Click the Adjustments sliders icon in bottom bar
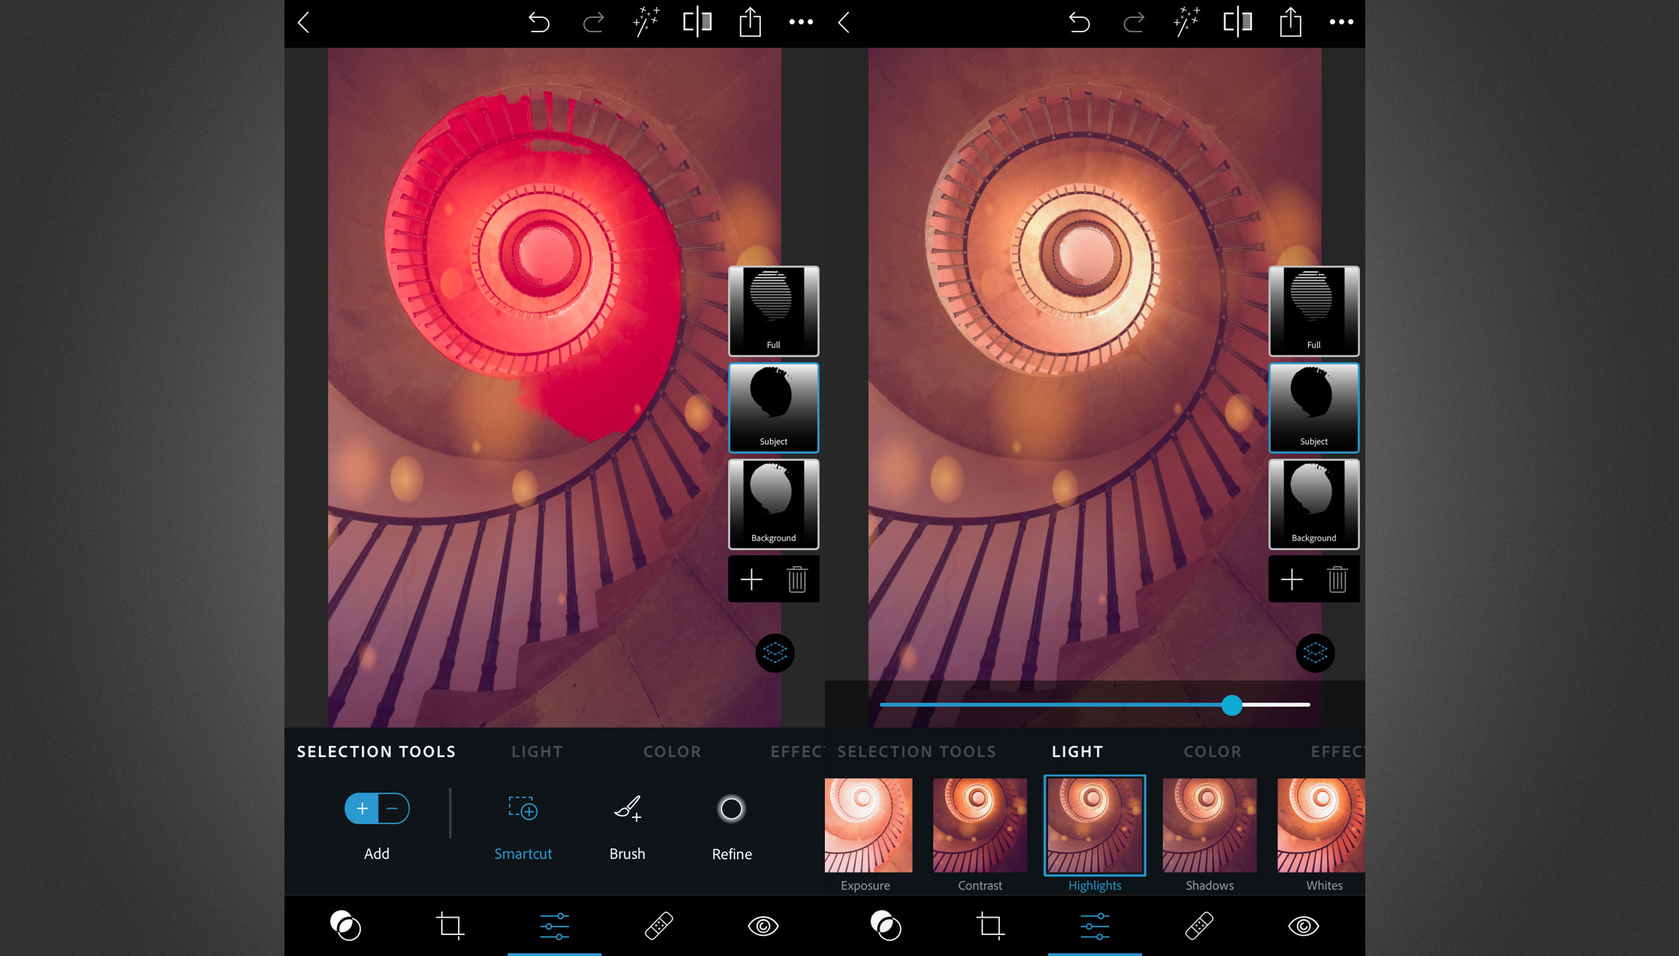 (x=555, y=926)
